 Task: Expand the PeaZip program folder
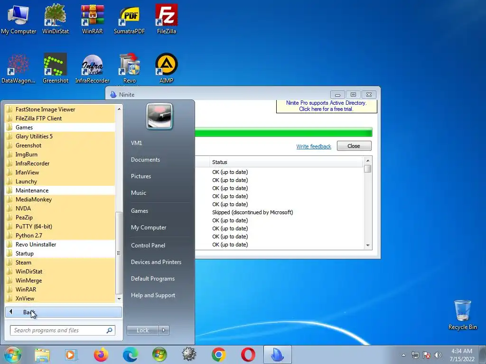(x=60, y=217)
